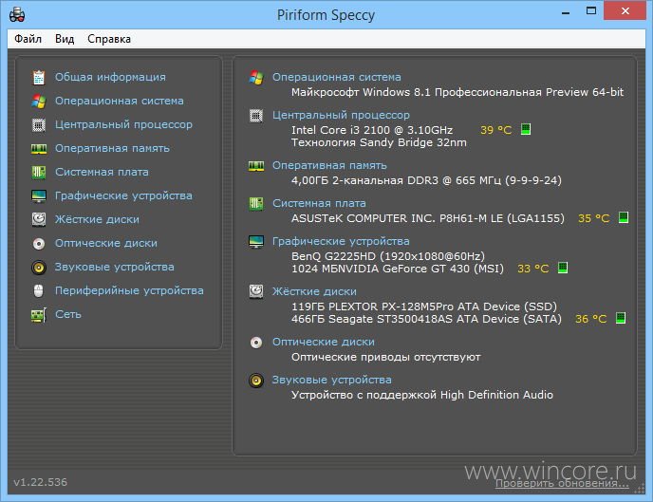Screen dimensions: 653x502
Task: Click the Общая информация sidebar icon
Action: 39,77
